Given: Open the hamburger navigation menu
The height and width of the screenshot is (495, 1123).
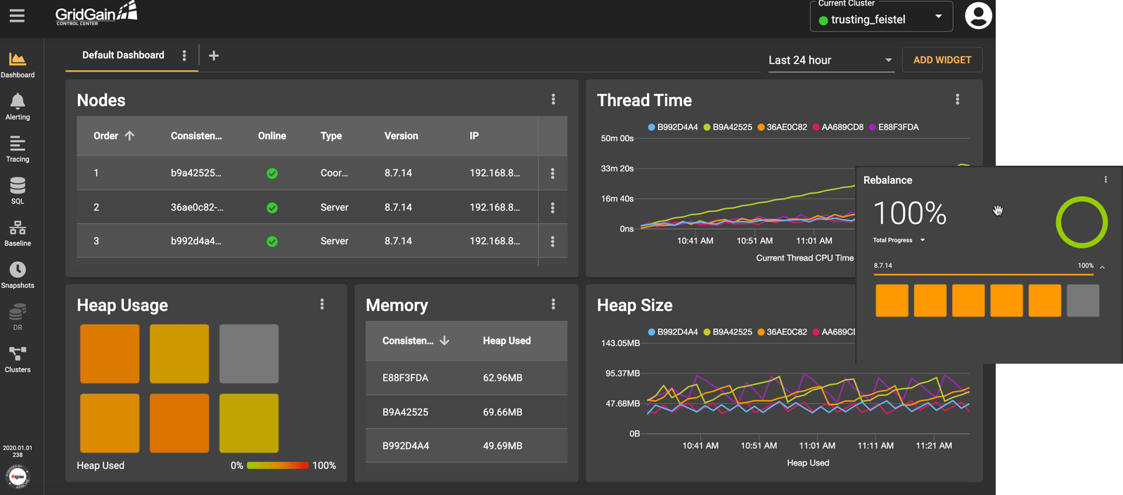Looking at the screenshot, I should [x=17, y=15].
